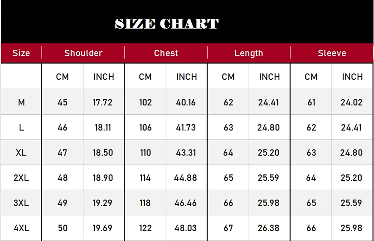Click the 48.03 chest inch value

pyautogui.click(x=186, y=228)
